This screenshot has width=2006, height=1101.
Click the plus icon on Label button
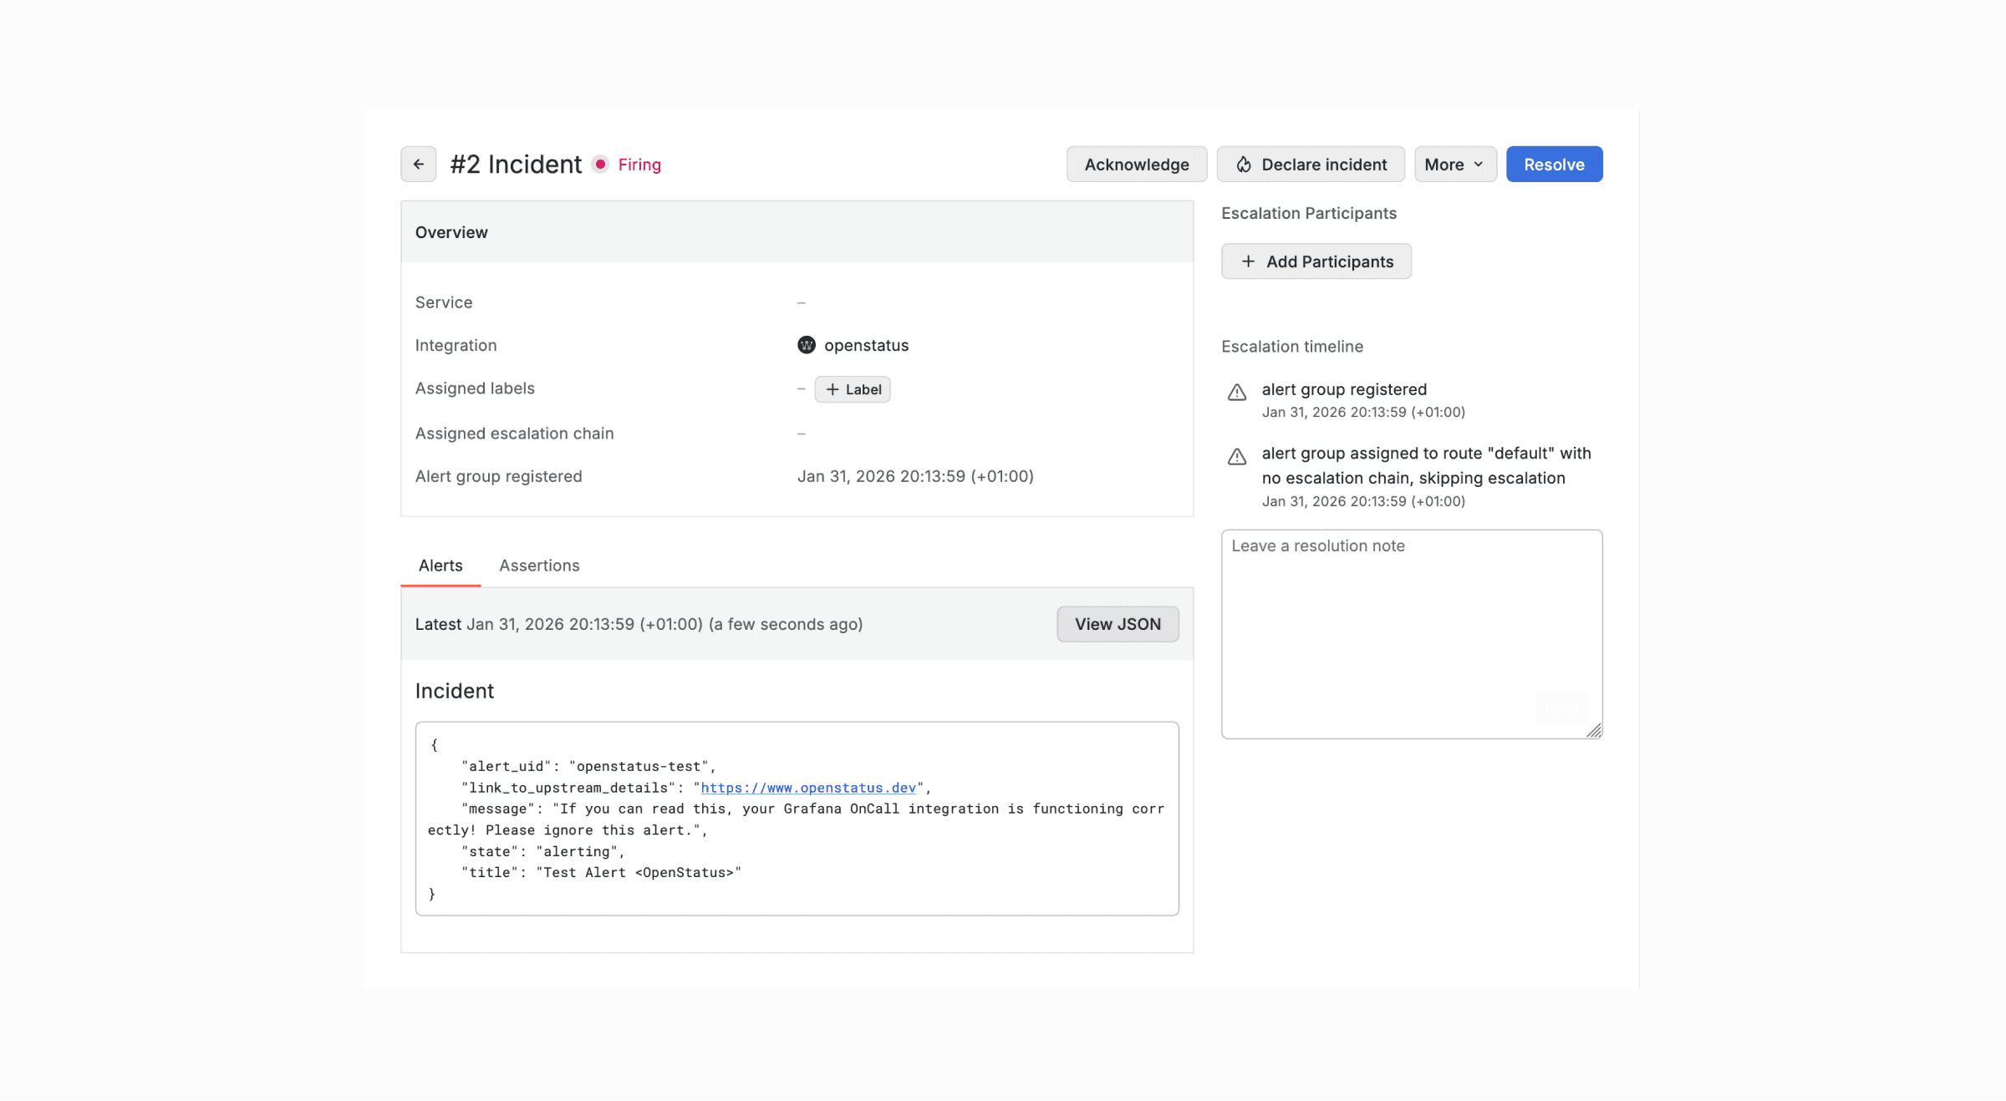pos(832,389)
